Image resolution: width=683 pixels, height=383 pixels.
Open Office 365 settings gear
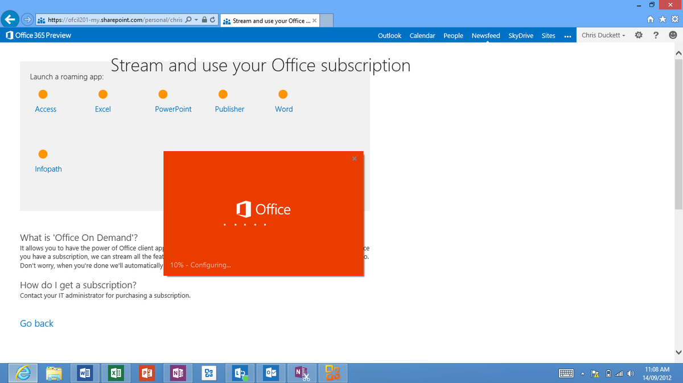coord(638,35)
